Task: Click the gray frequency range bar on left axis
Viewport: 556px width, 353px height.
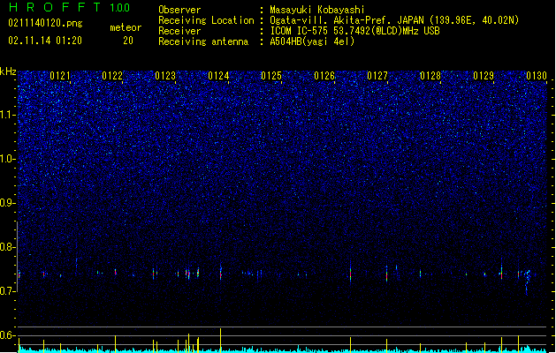Action: [x=17, y=256]
